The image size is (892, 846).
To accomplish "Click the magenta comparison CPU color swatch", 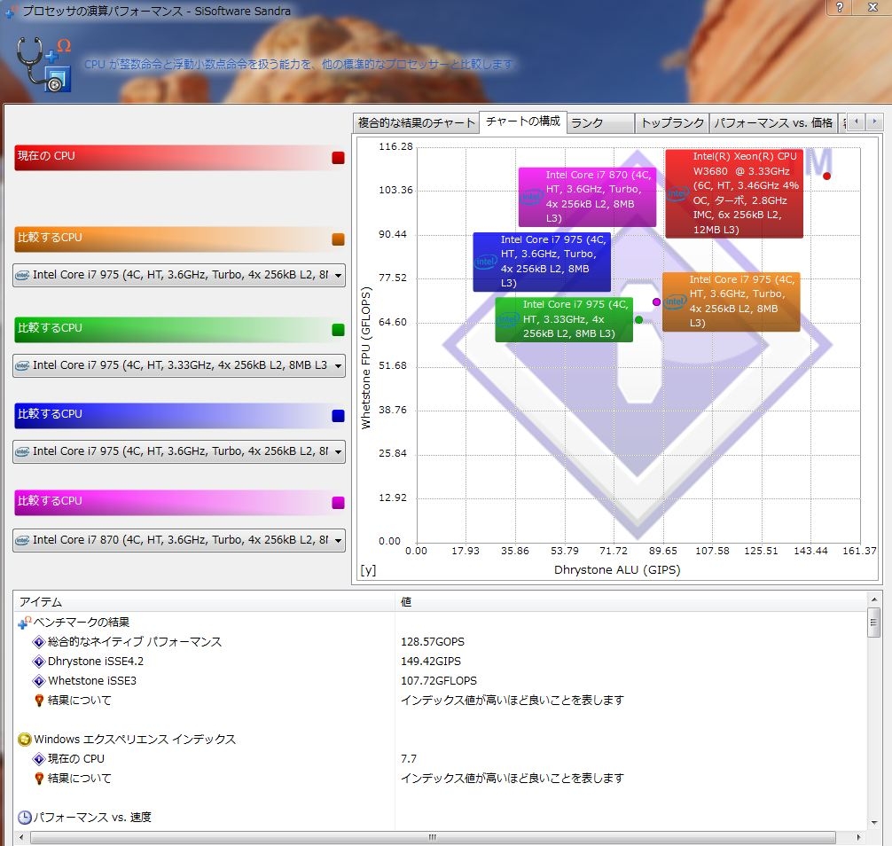I will (338, 502).
